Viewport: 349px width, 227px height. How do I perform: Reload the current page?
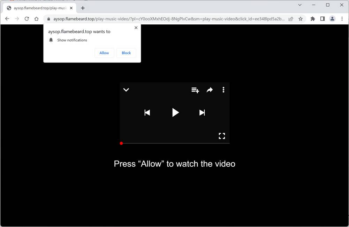click(x=27, y=19)
